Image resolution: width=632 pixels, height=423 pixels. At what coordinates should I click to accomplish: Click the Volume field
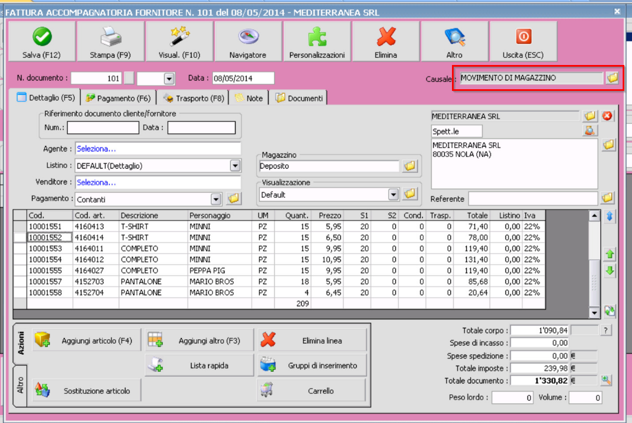pyautogui.click(x=585, y=397)
